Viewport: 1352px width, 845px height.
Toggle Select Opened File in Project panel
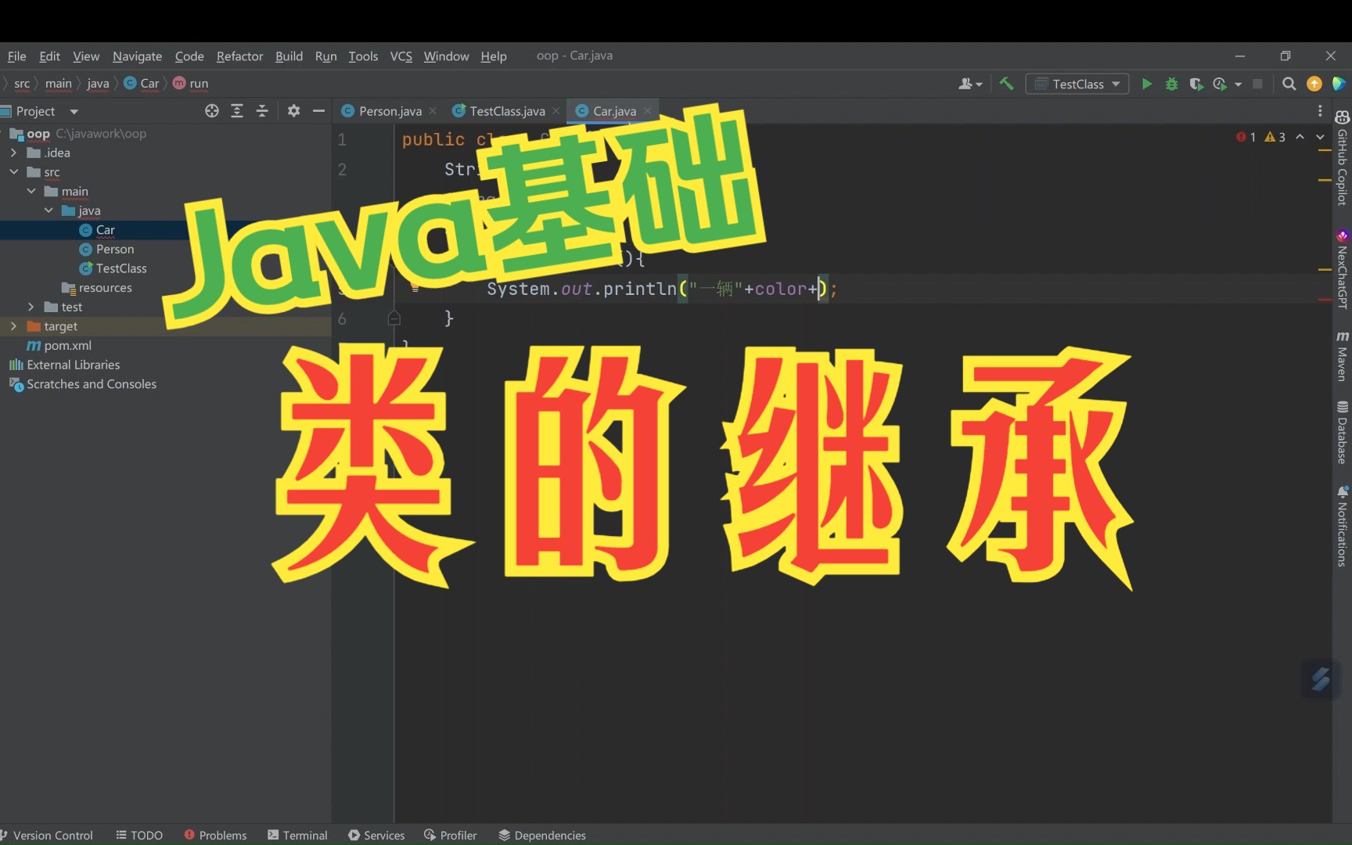pyautogui.click(x=211, y=111)
